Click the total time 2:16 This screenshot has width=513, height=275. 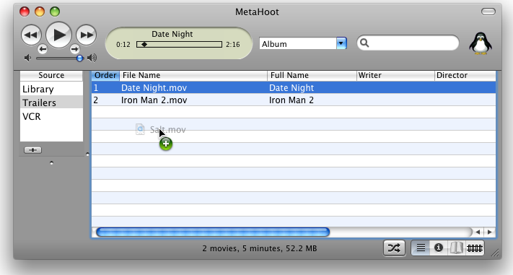click(x=232, y=44)
